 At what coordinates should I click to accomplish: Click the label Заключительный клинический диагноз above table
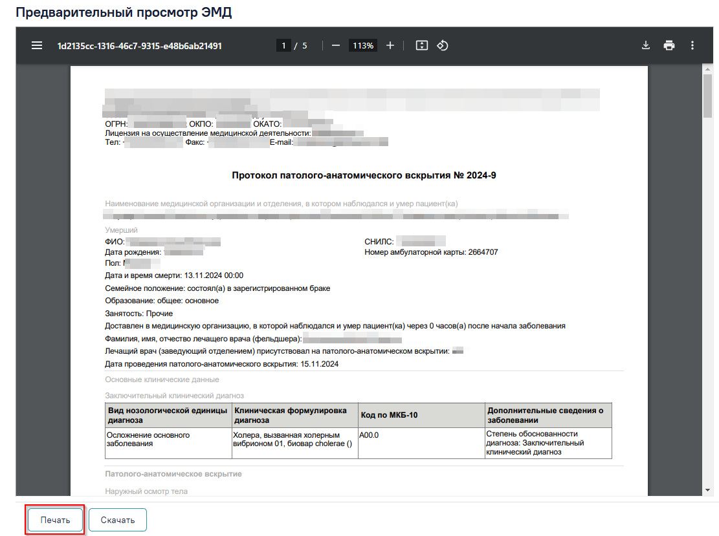(x=174, y=395)
